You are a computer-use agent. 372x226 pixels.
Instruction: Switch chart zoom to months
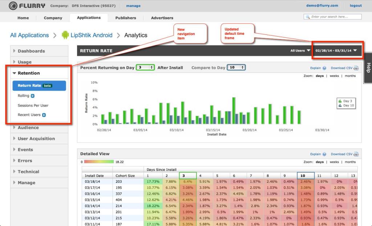click(x=350, y=76)
